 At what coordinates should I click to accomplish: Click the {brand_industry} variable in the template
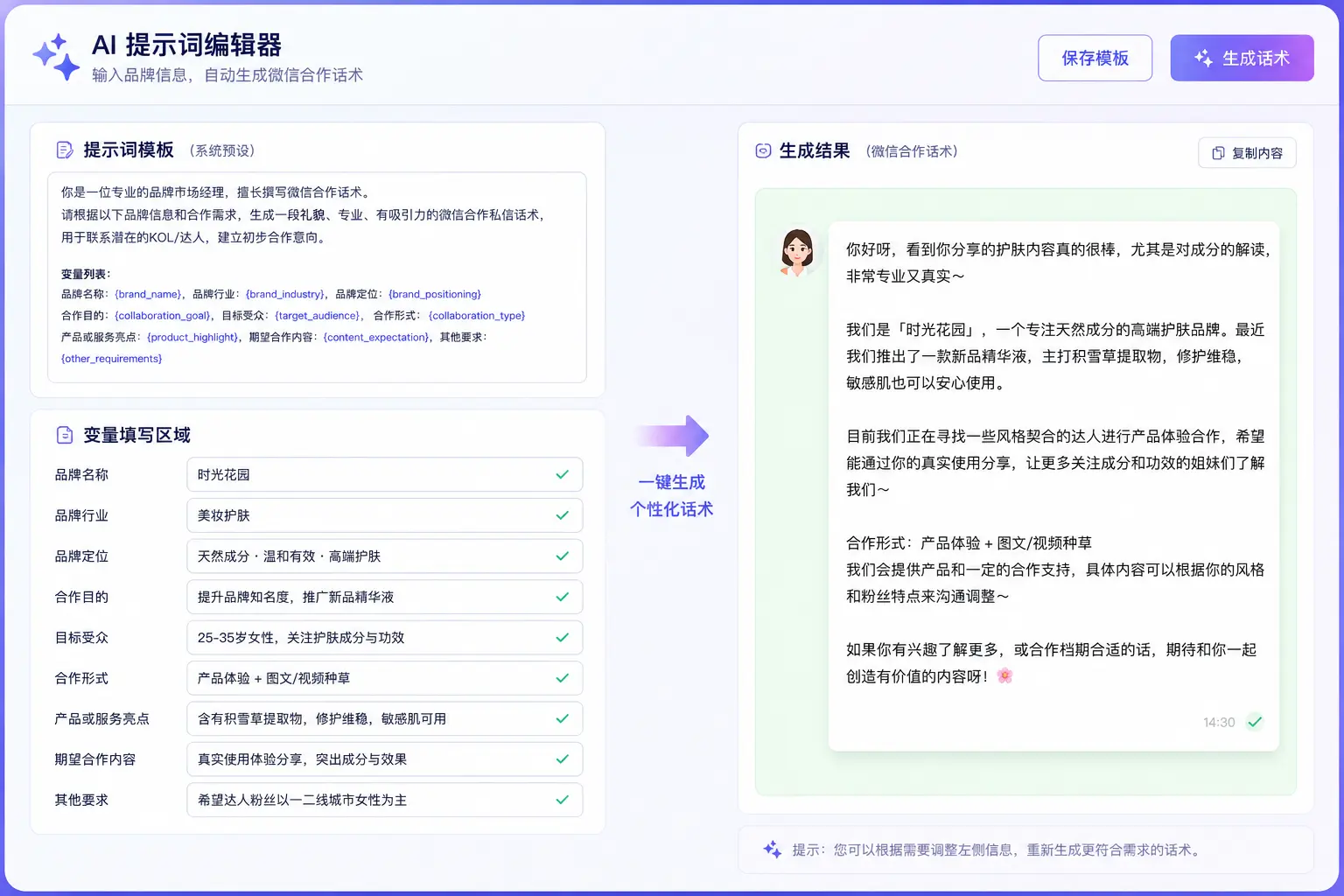285,294
